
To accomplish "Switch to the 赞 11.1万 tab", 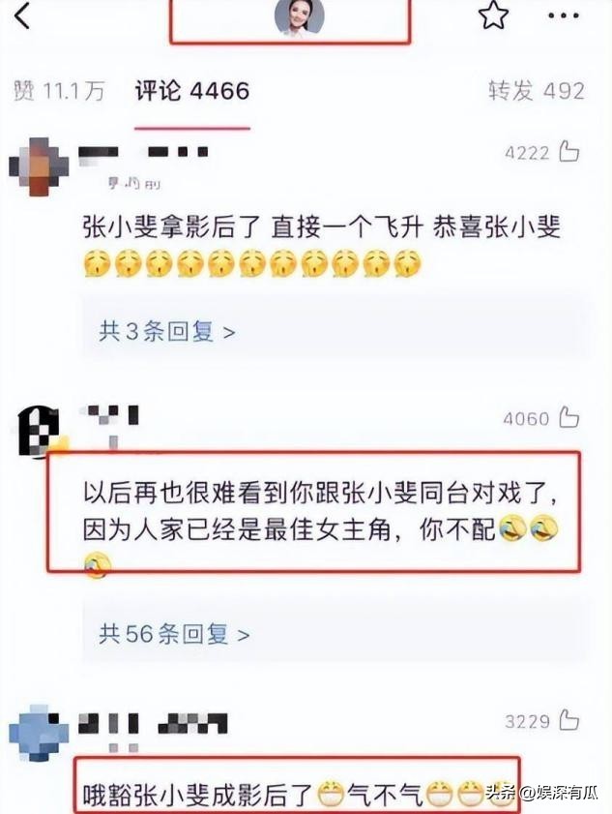I will click(x=59, y=91).
